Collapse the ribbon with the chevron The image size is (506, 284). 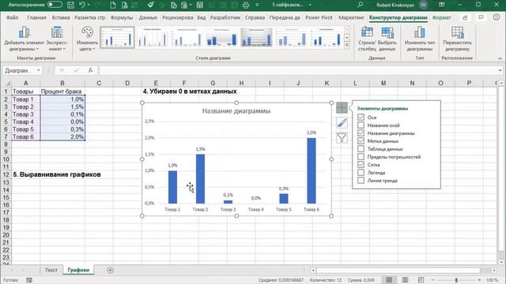pos(500,58)
